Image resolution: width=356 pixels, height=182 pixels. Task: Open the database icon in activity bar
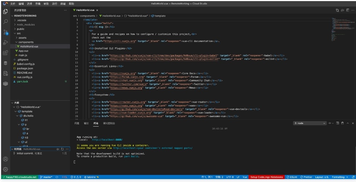coord(5,63)
